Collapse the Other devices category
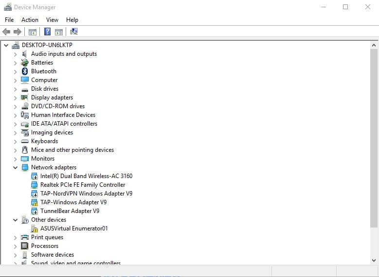Viewport: 379px width, 277px height. pyautogui.click(x=16, y=220)
